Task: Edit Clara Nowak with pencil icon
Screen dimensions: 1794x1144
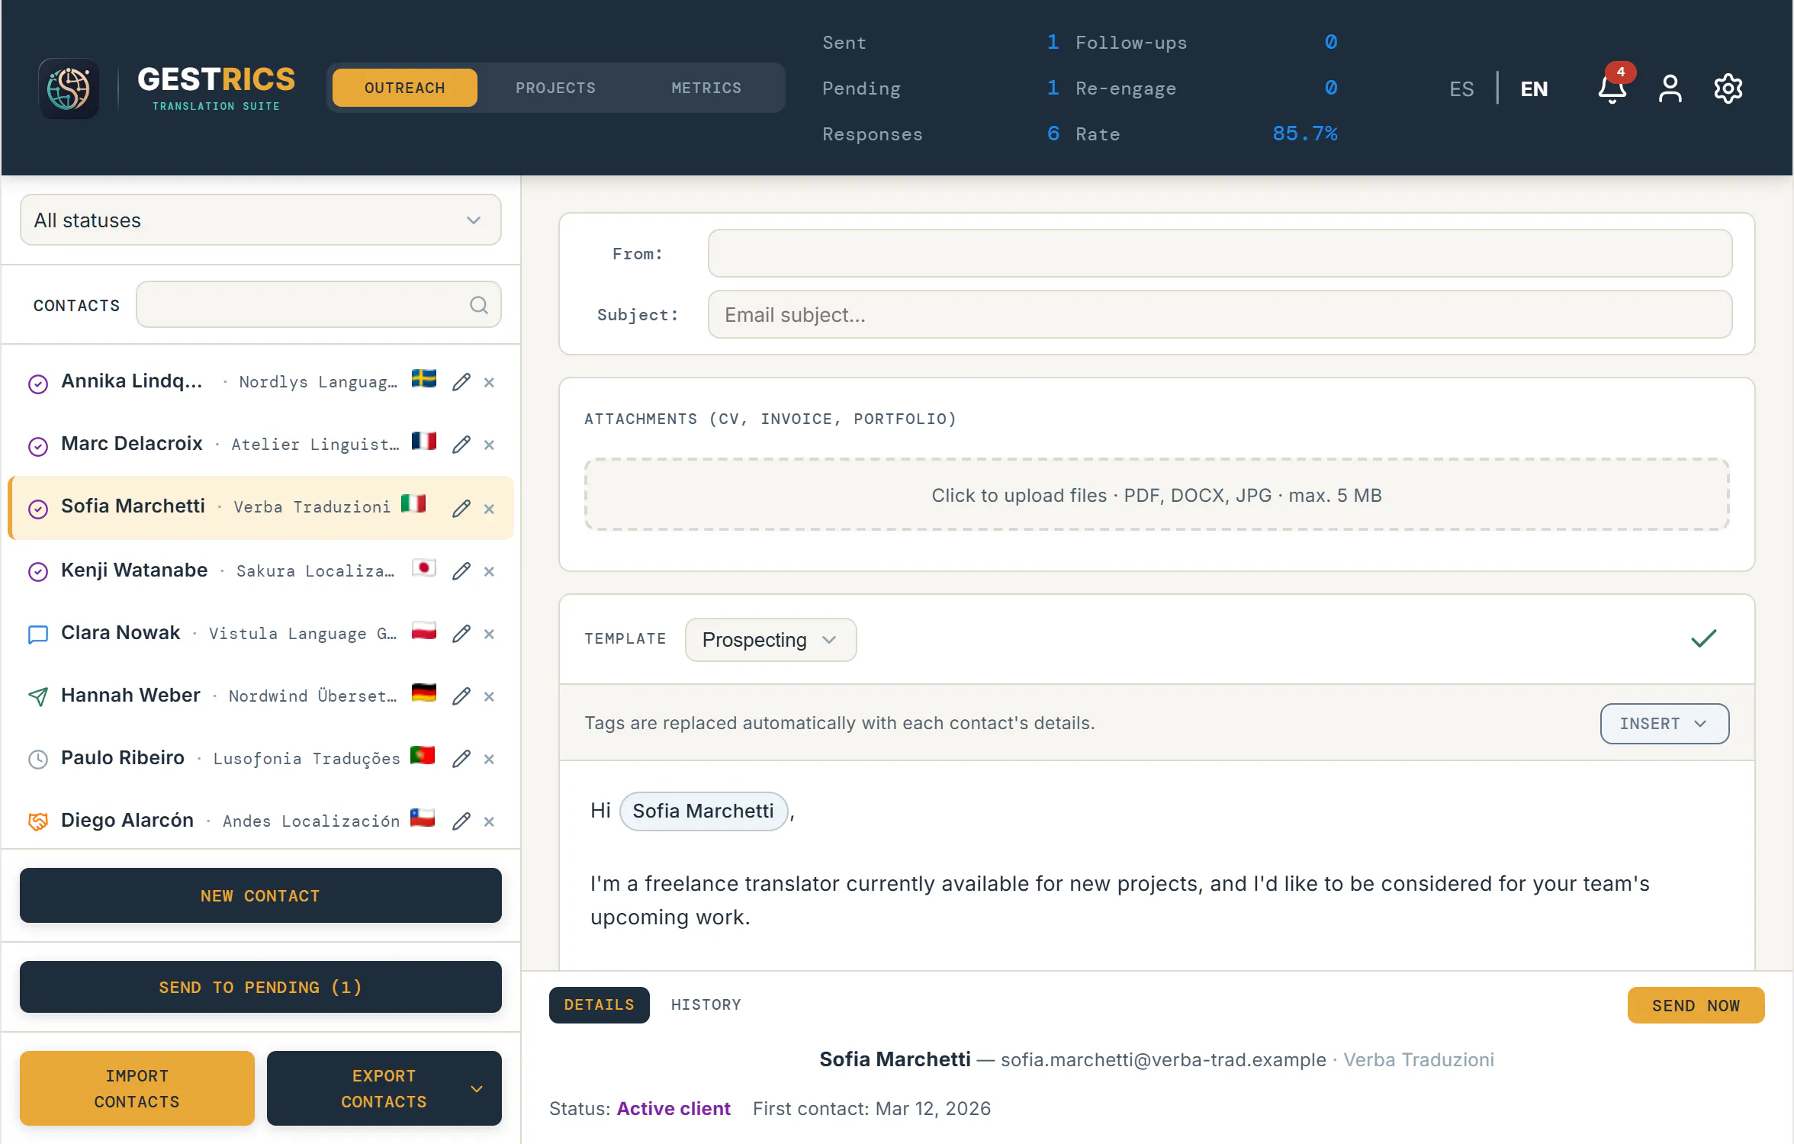Action: 461,634
